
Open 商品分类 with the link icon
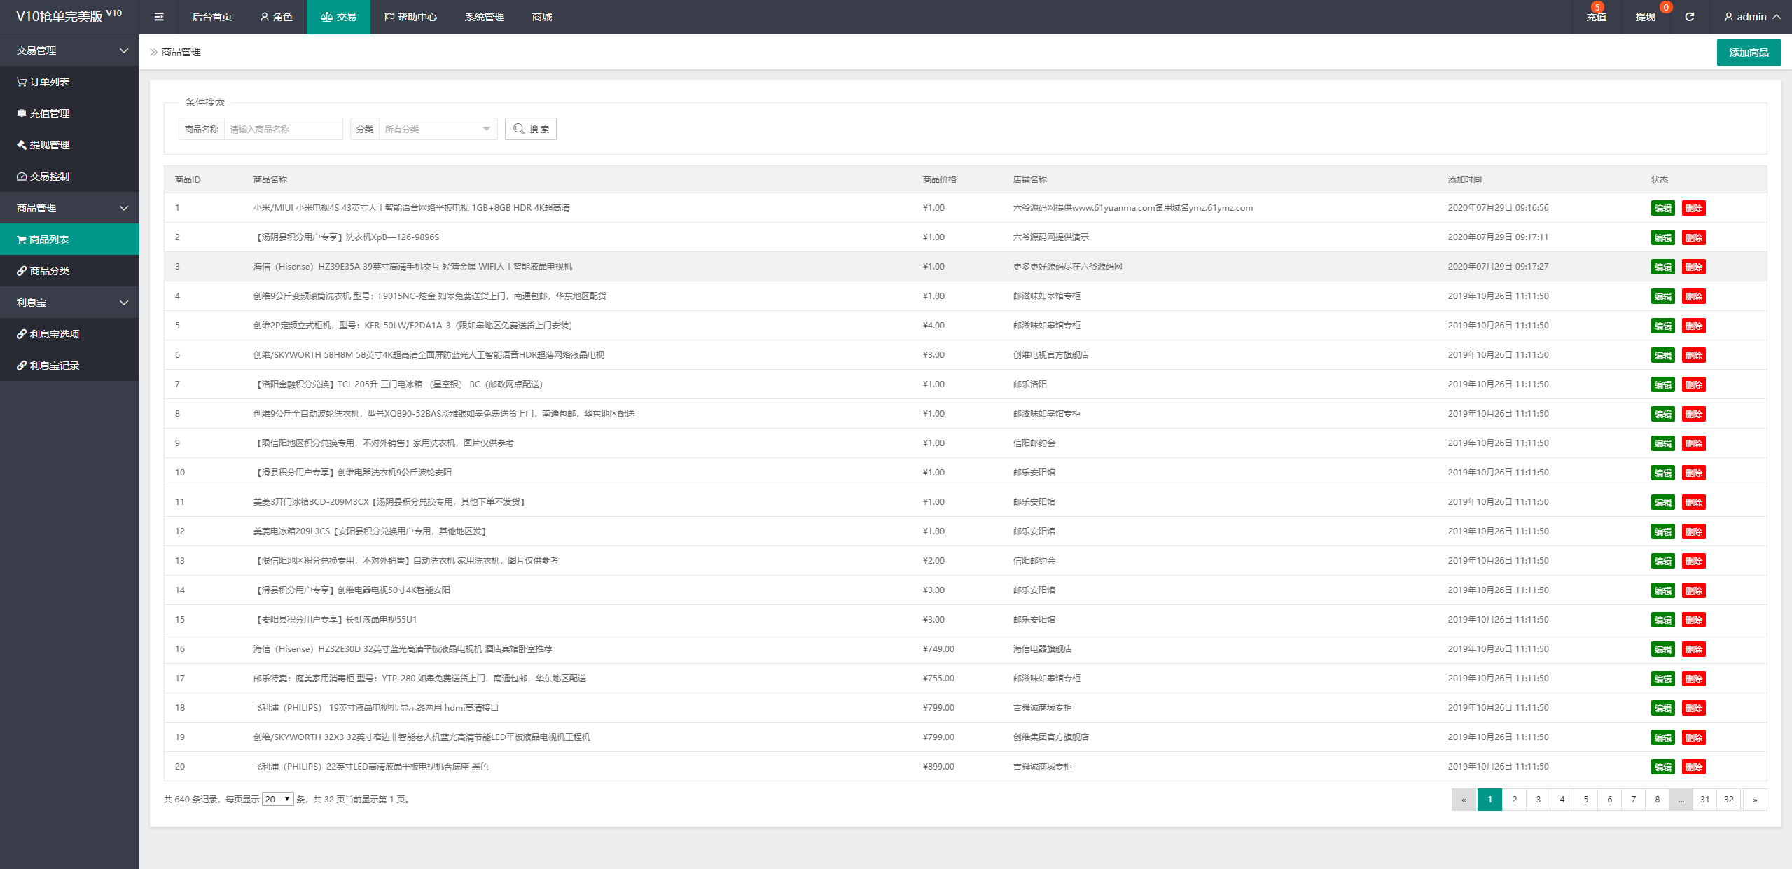point(43,271)
